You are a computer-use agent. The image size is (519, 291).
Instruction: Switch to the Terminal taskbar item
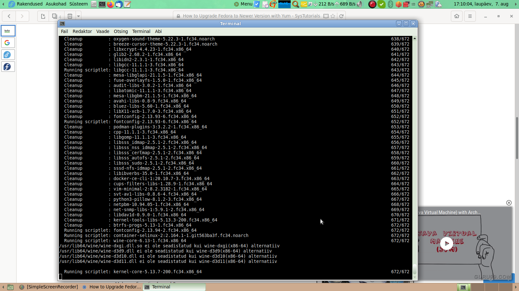[x=174, y=287]
